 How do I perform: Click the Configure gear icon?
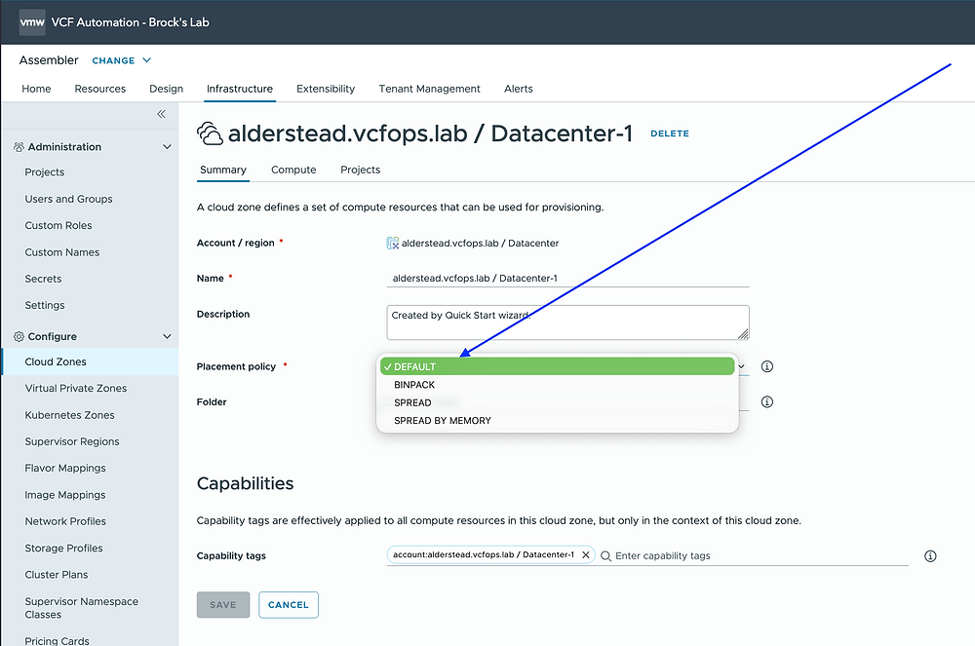pyautogui.click(x=19, y=337)
